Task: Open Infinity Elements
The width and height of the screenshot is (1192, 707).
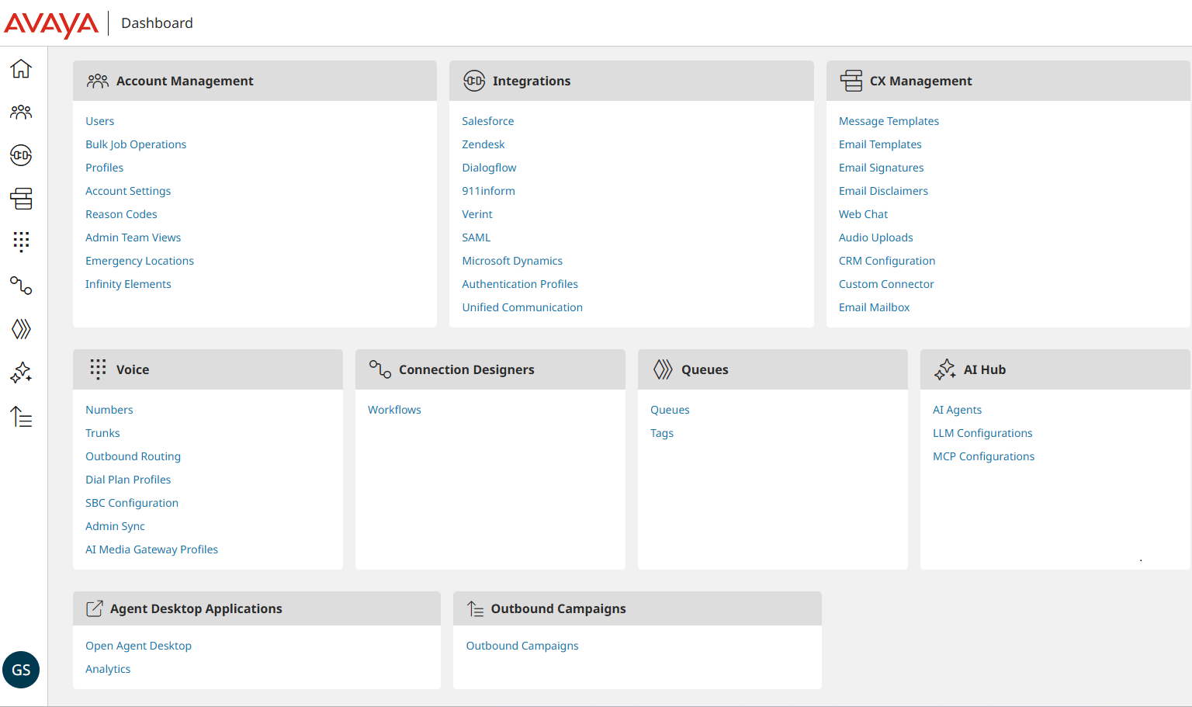Action: click(128, 284)
